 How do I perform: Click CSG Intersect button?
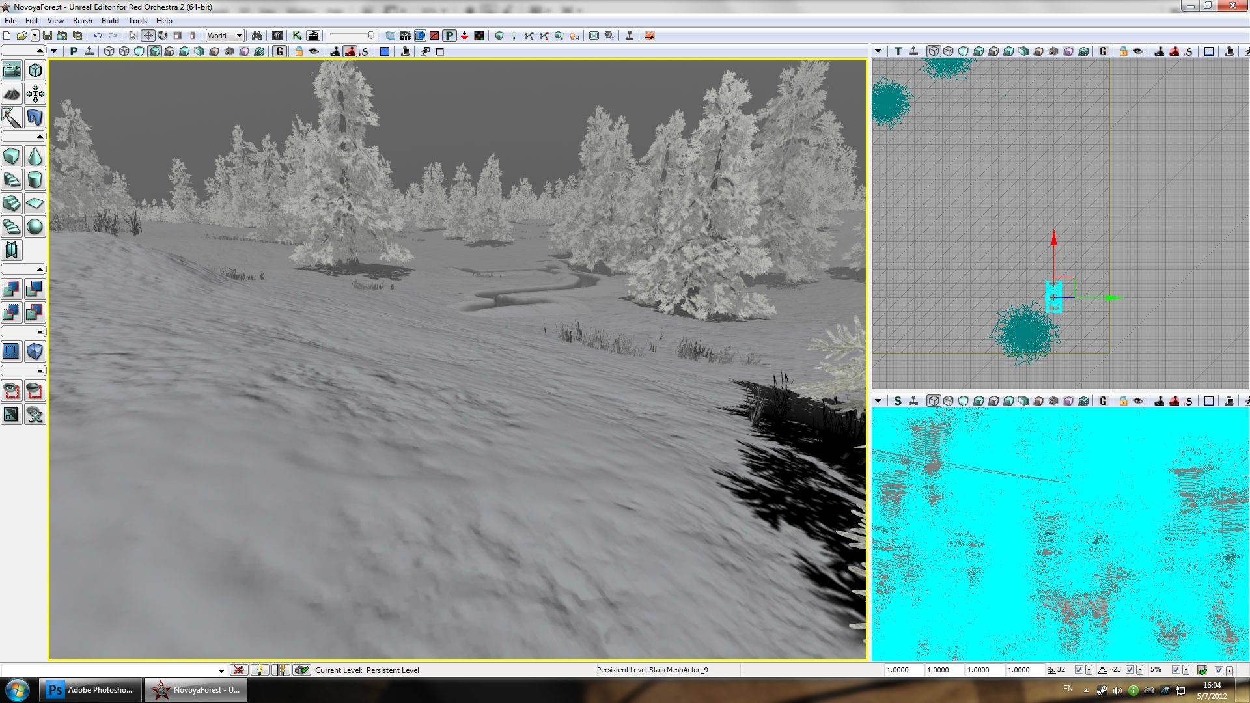tap(12, 312)
